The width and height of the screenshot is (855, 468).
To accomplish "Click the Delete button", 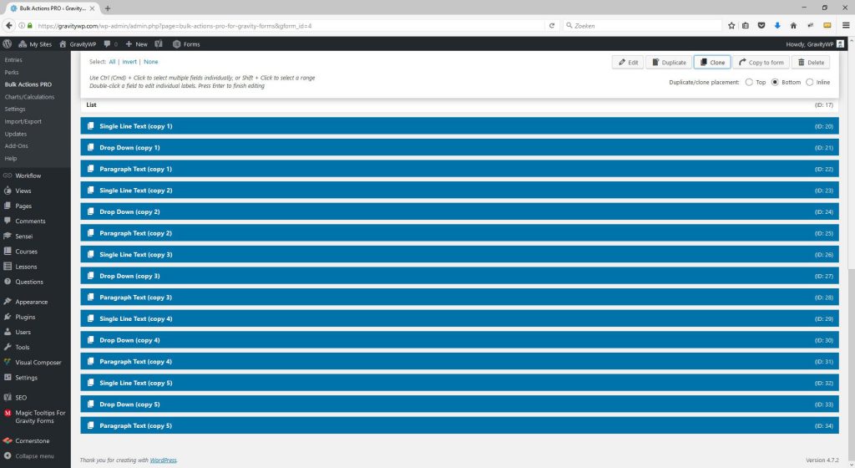I will click(811, 62).
